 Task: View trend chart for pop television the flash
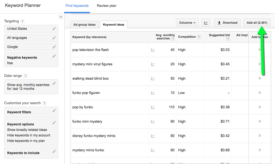[x=153, y=50]
